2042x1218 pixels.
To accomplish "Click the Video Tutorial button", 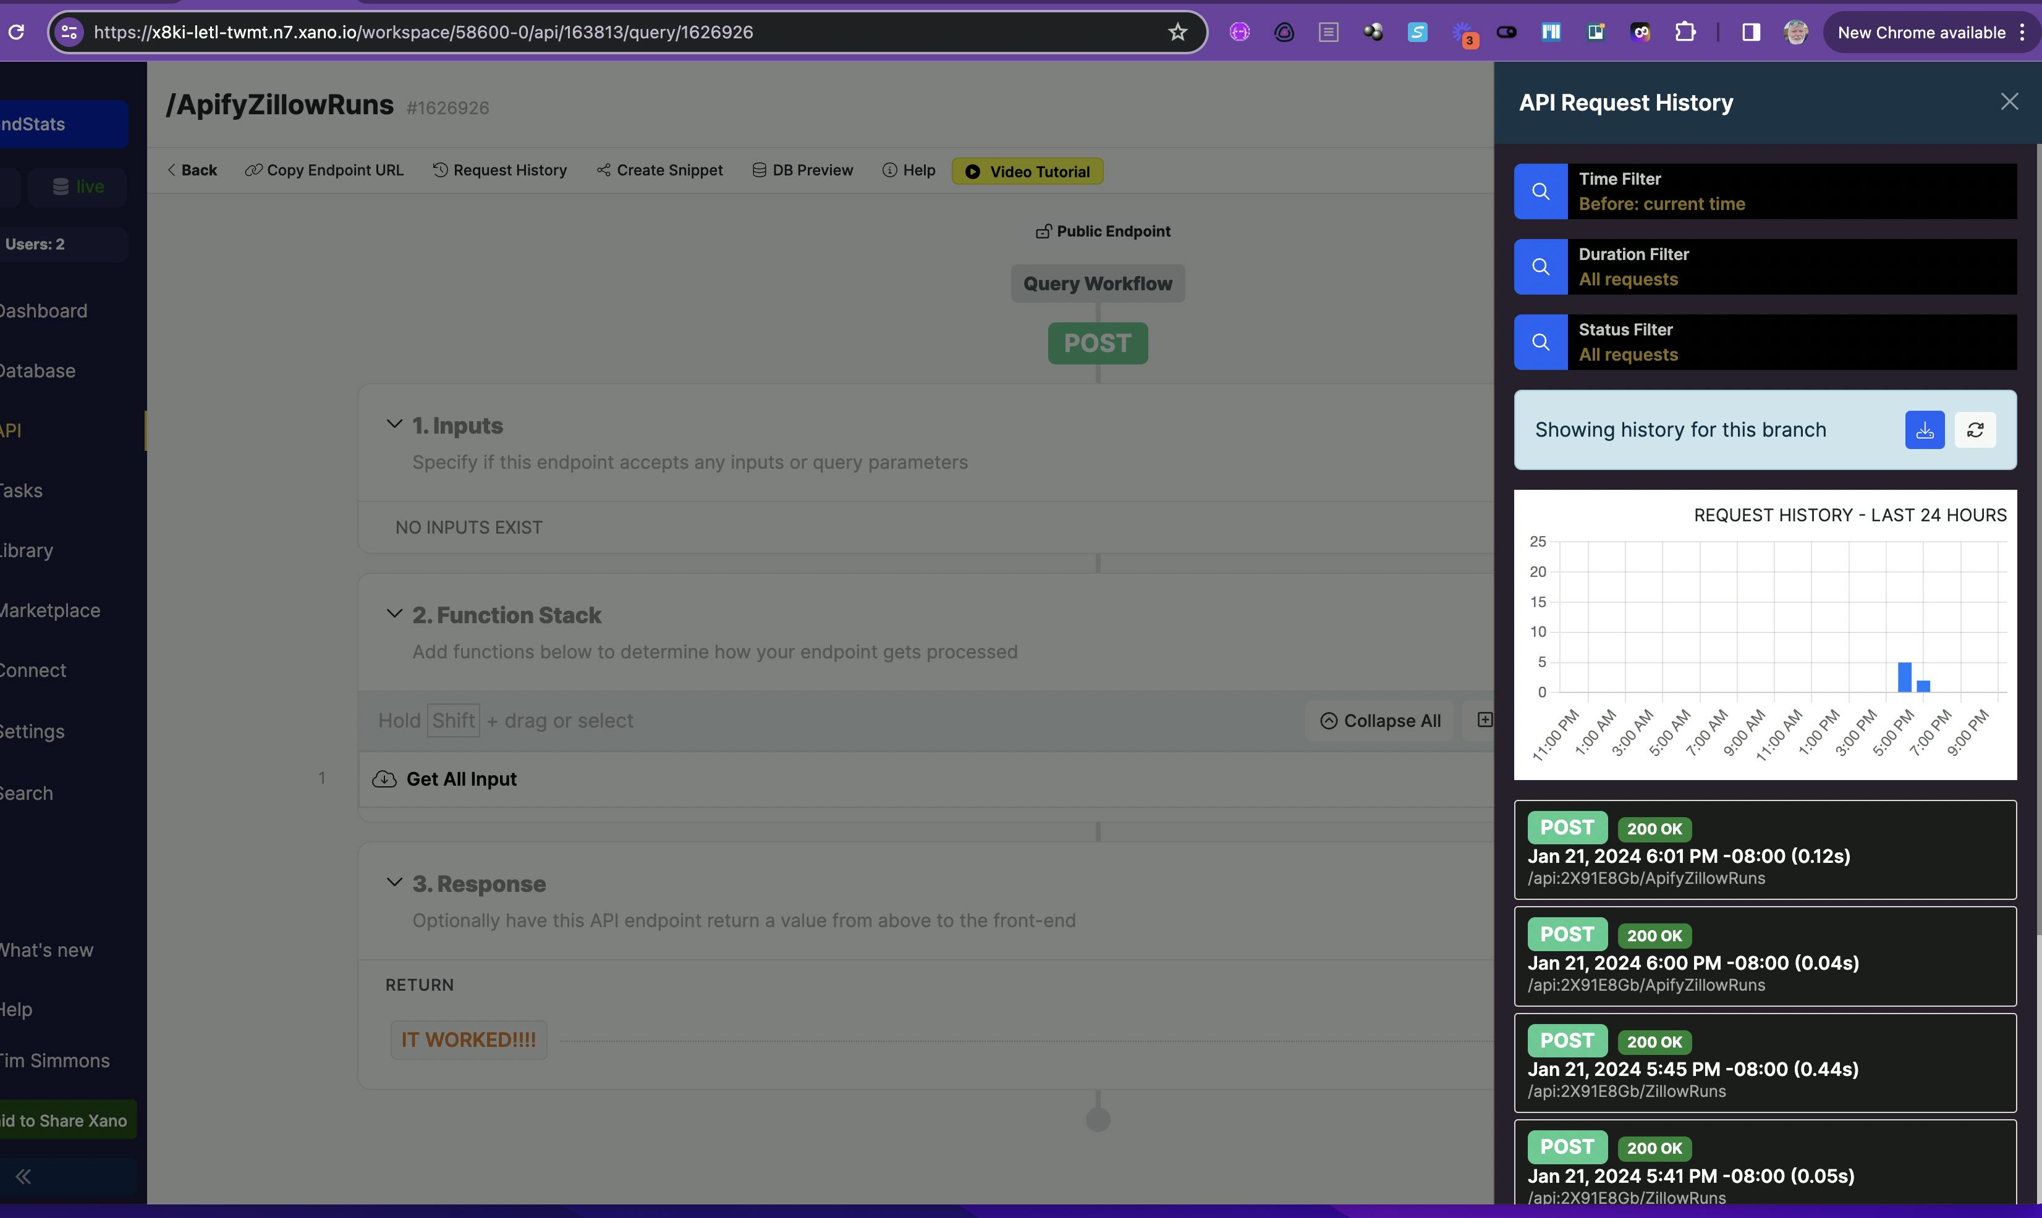I will point(1027,172).
